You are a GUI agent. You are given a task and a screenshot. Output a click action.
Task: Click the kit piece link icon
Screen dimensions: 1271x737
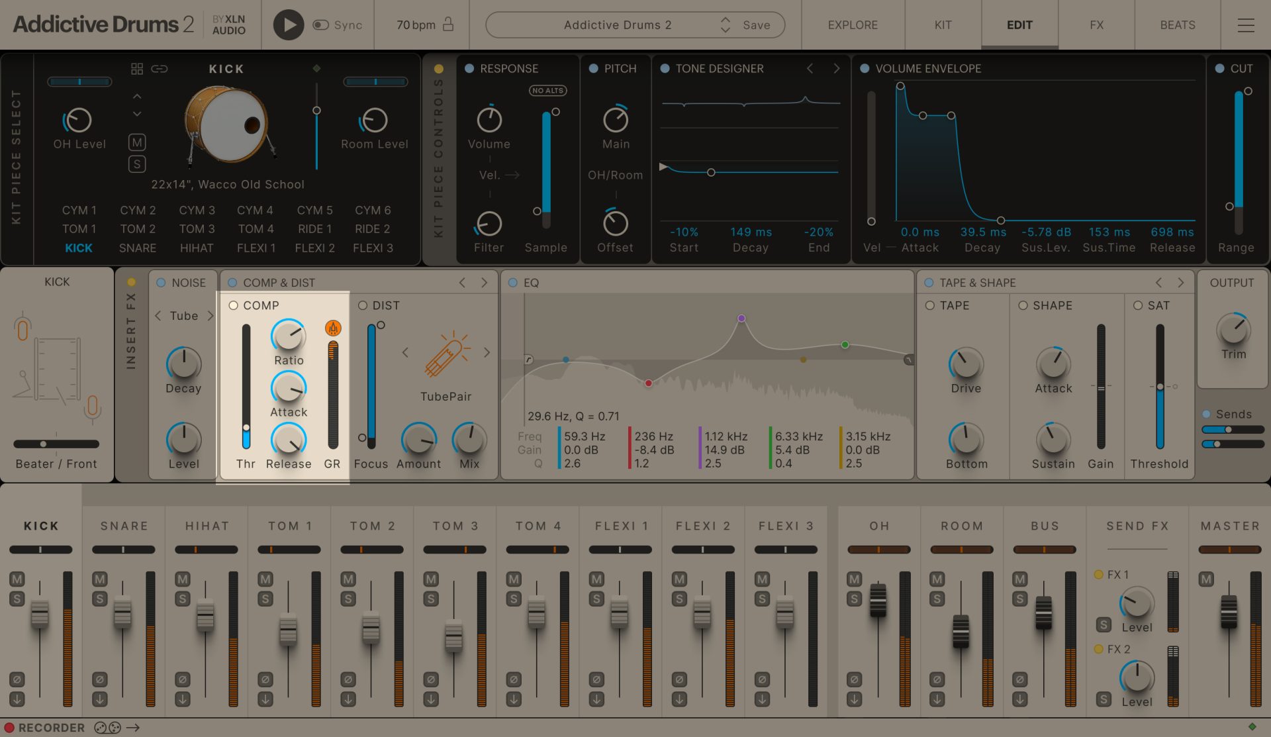pyautogui.click(x=159, y=68)
